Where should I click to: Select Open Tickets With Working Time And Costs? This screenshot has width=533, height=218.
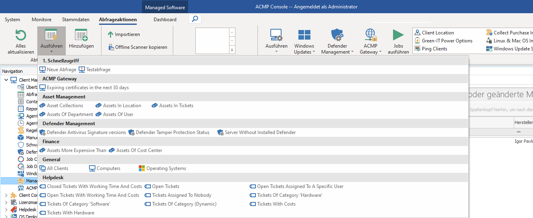[x=89, y=195]
